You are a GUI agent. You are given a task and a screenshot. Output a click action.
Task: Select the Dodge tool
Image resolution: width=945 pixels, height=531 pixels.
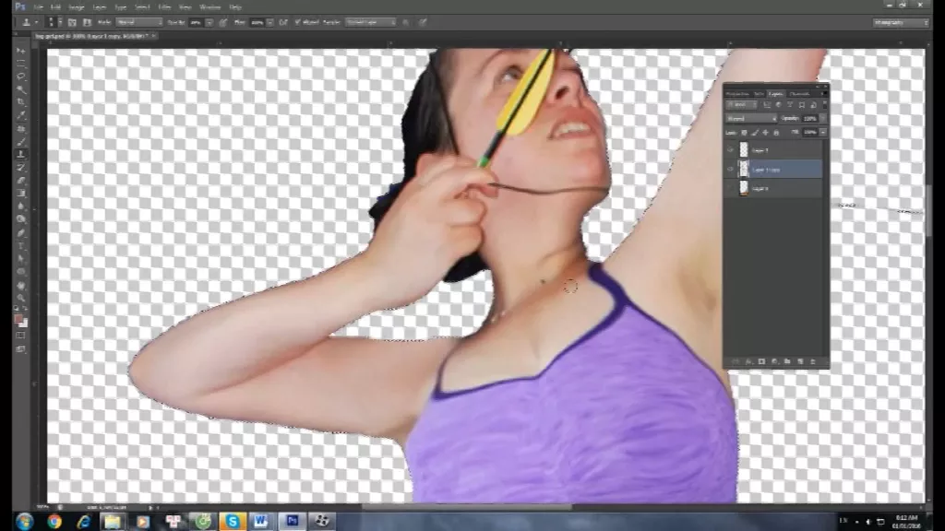click(x=21, y=218)
